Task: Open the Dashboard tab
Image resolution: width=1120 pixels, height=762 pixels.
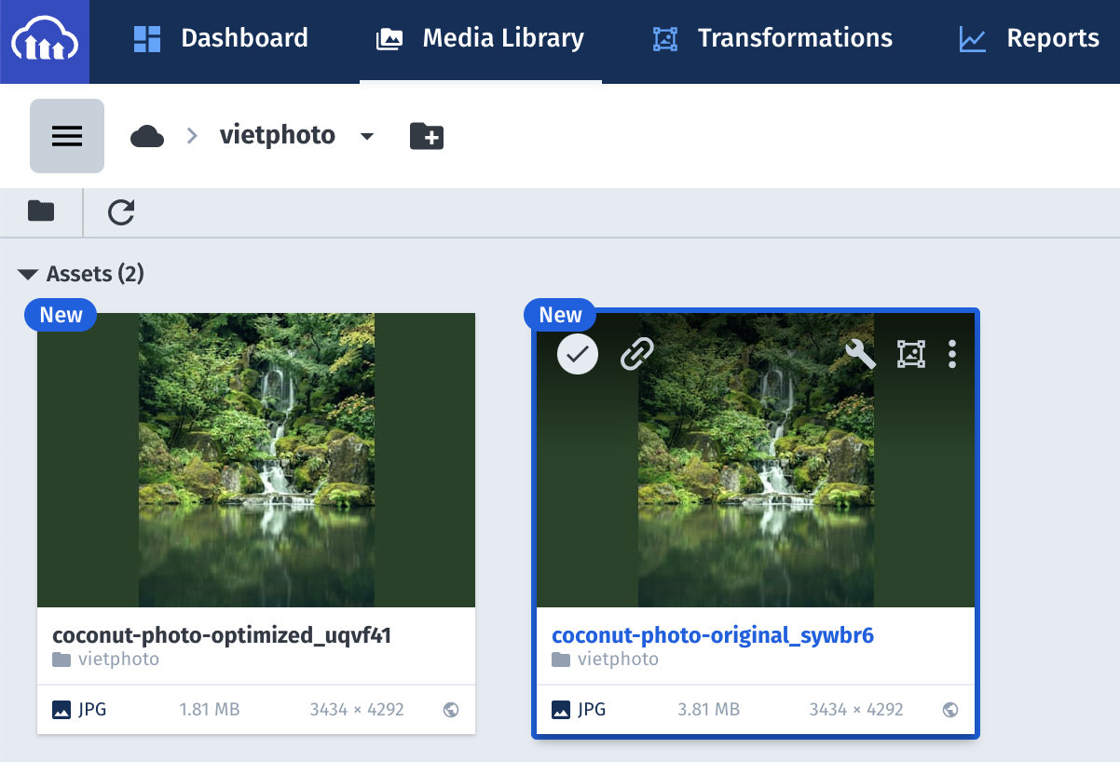Action: (221, 38)
